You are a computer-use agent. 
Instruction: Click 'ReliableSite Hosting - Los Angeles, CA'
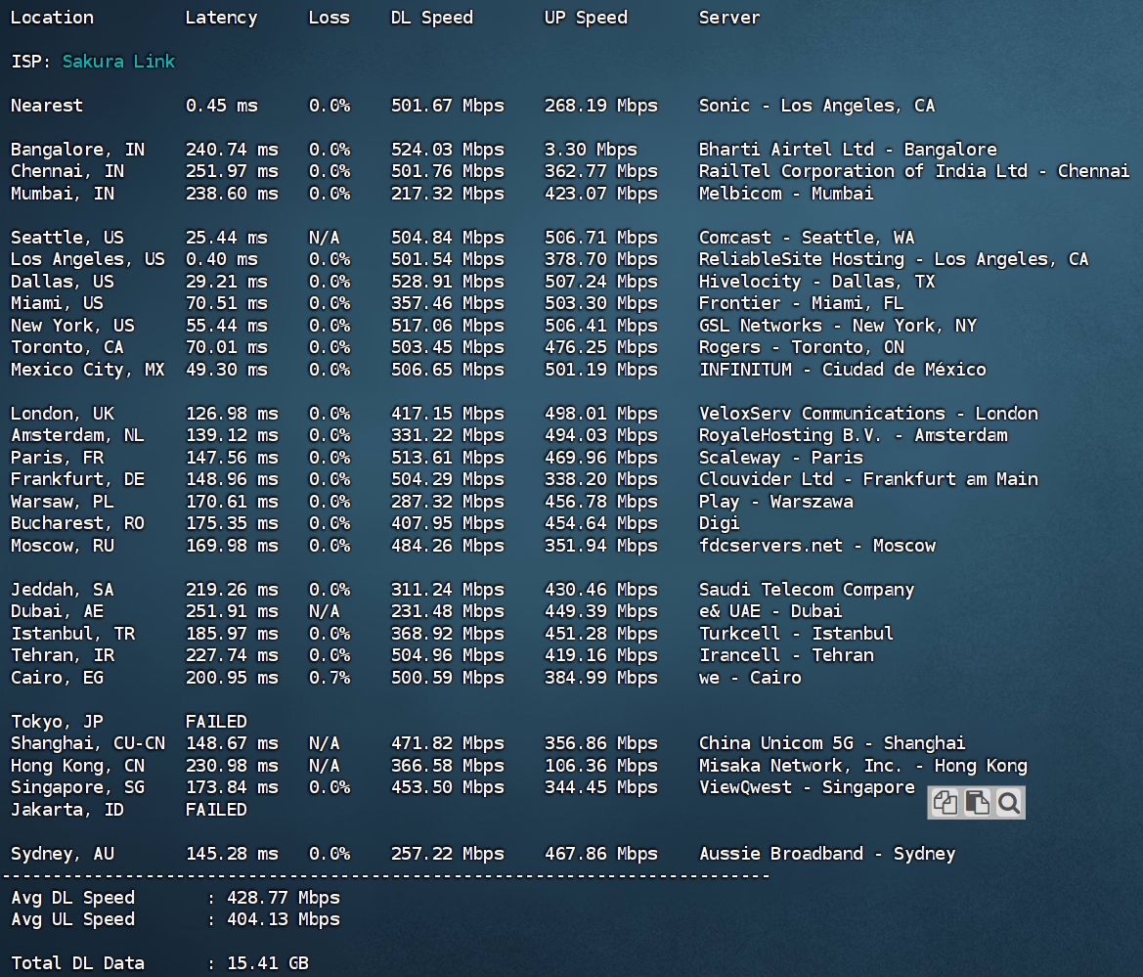click(894, 259)
